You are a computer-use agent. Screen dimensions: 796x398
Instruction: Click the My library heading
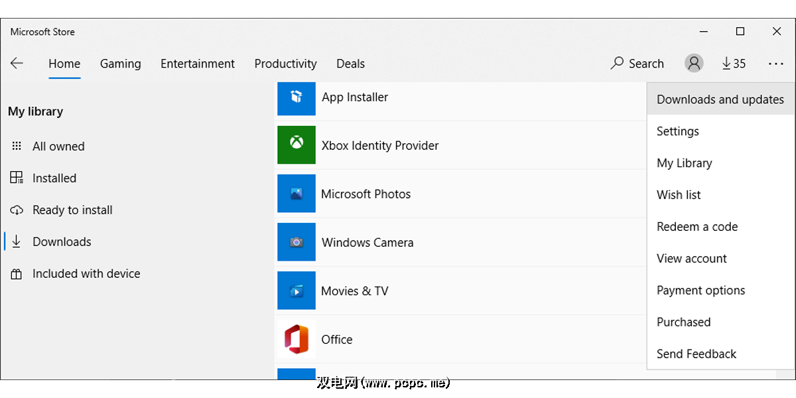tap(36, 111)
